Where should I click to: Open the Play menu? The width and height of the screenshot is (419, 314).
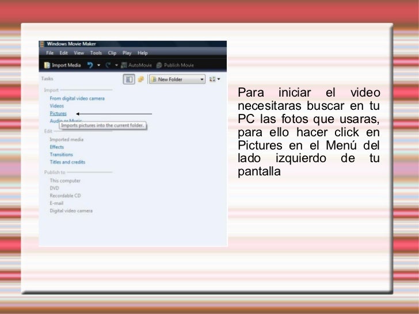pos(127,53)
